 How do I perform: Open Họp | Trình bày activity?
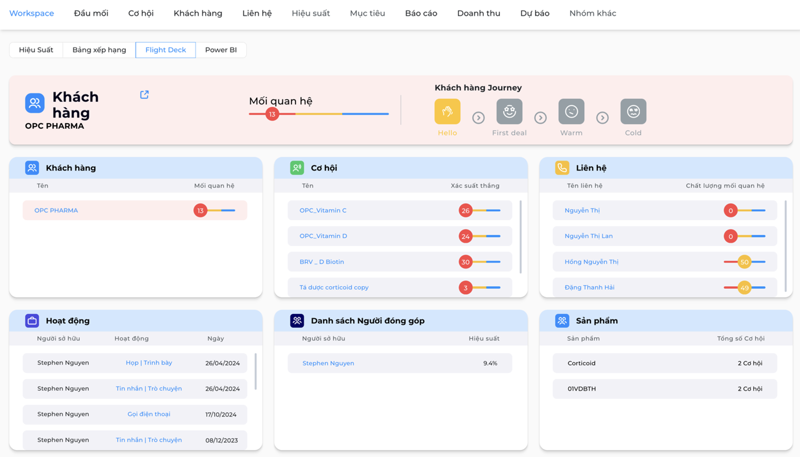pyautogui.click(x=149, y=363)
